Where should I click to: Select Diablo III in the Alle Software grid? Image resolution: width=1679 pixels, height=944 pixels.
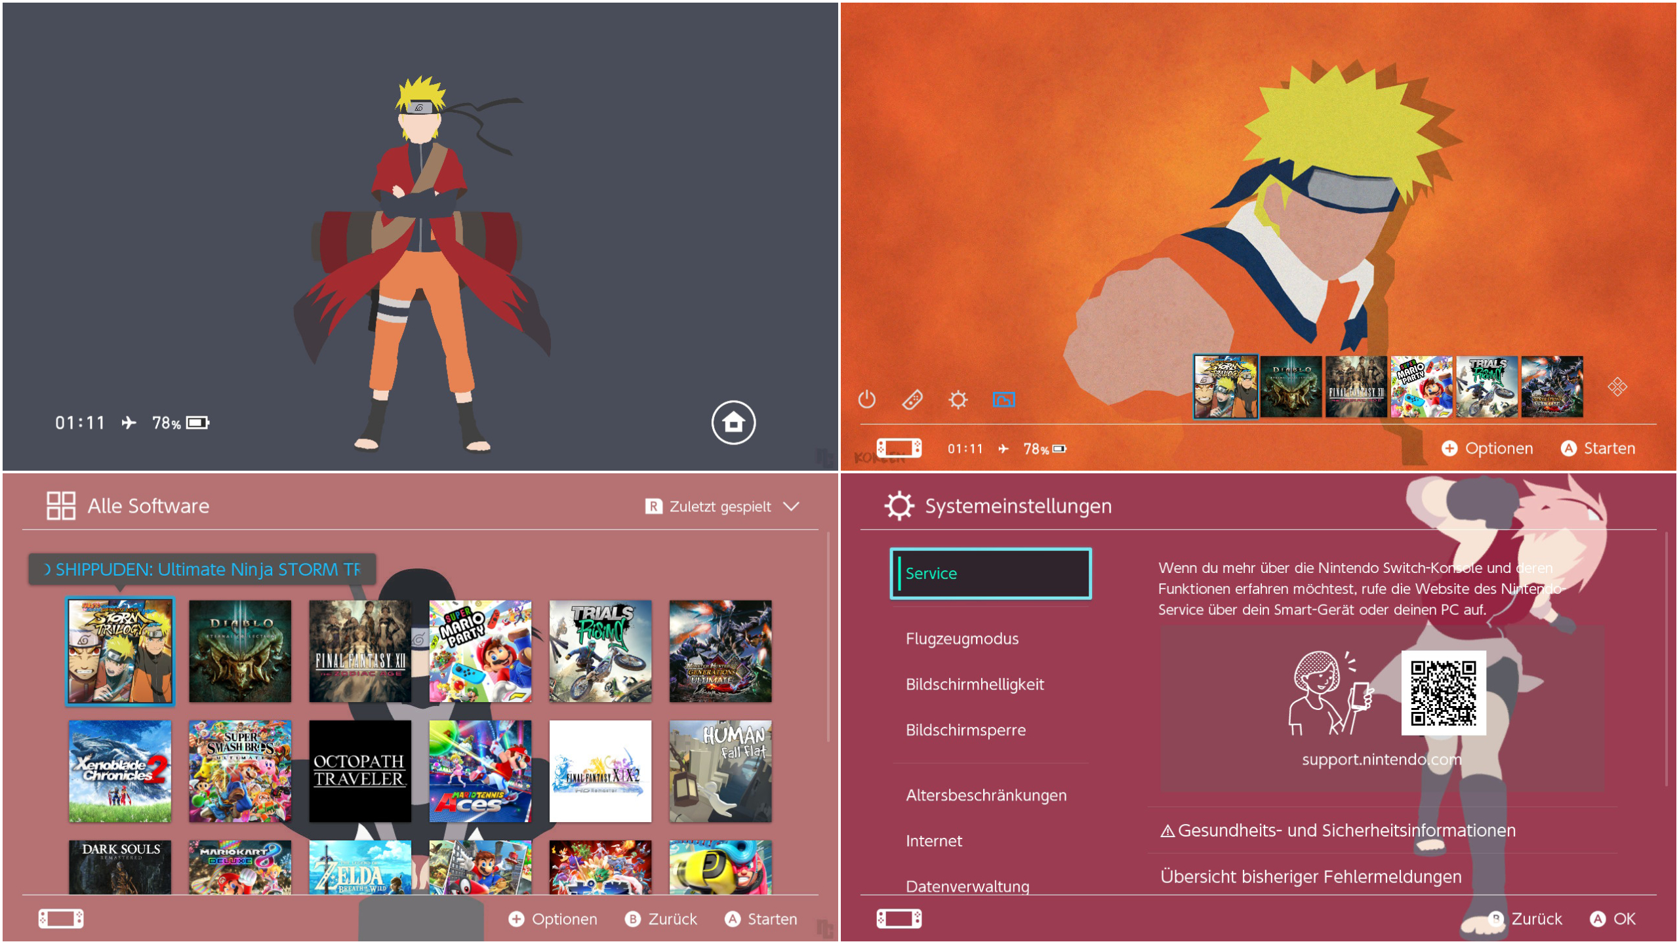click(240, 651)
